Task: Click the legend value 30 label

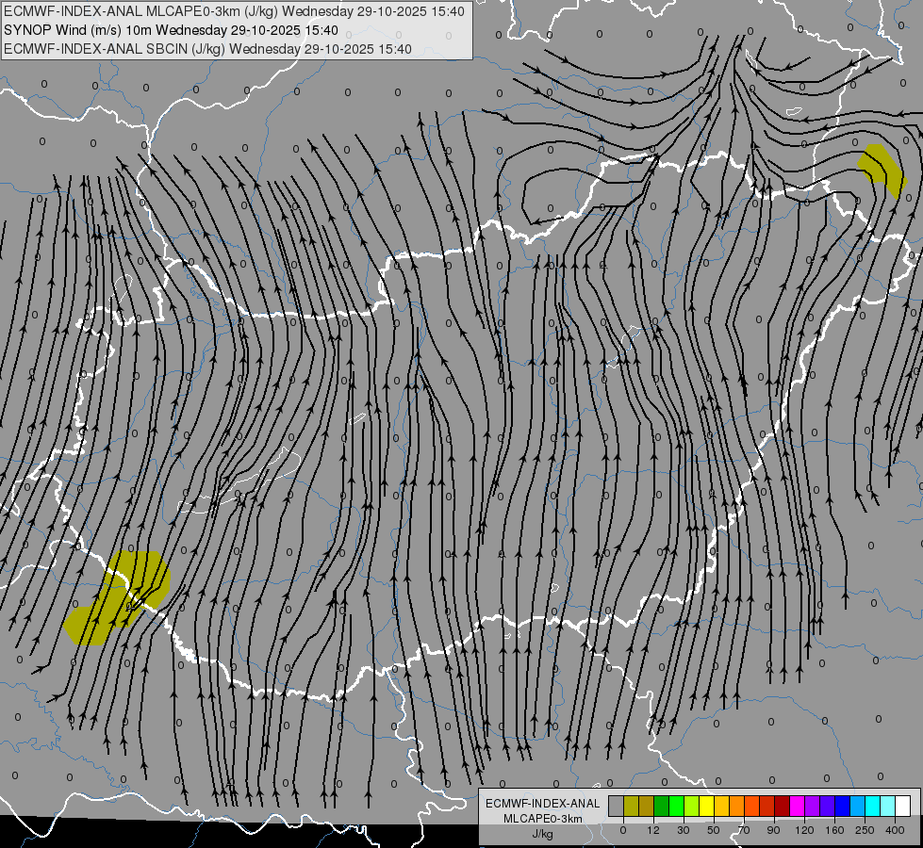Action: [684, 830]
